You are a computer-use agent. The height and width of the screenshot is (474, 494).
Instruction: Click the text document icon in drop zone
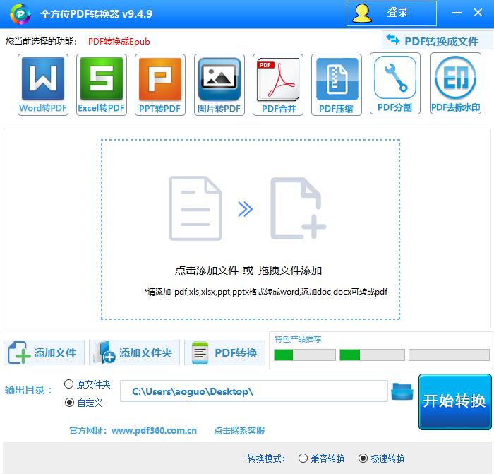click(x=195, y=208)
